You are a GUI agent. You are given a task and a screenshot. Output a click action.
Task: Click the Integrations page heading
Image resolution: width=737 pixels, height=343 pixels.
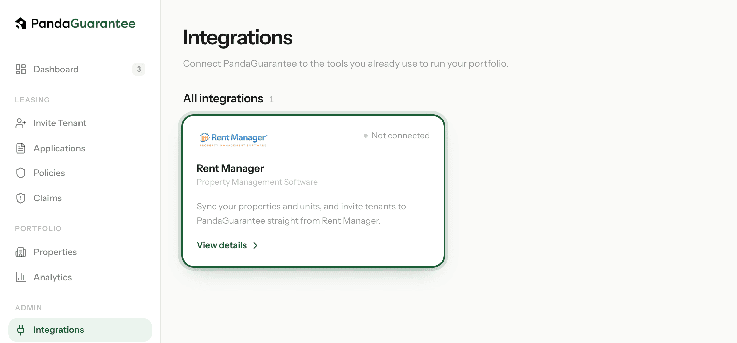point(238,37)
